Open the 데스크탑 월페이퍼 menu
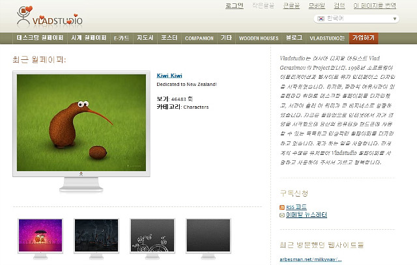 tap(40, 38)
